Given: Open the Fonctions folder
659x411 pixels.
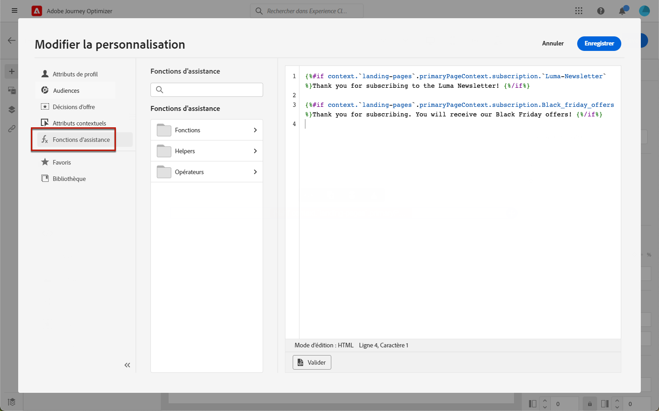Looking at the screenshot, I should tap(207, 130).
